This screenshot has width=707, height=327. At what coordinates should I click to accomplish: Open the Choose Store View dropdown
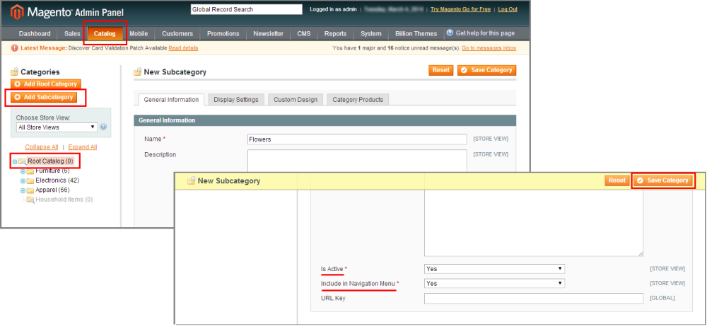point(57,127)
